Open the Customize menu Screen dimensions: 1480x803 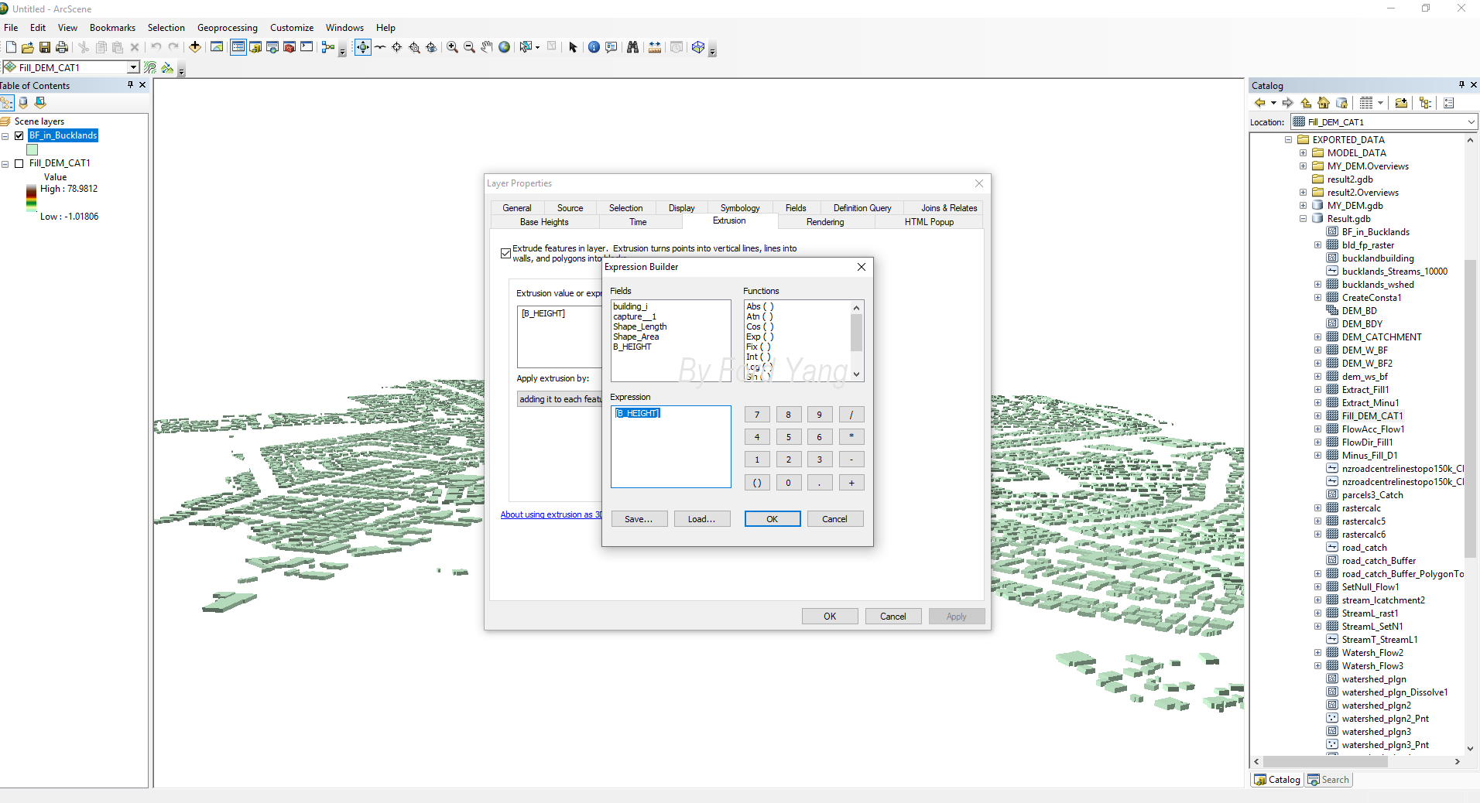pyautogui.click(x=292, y=28)
